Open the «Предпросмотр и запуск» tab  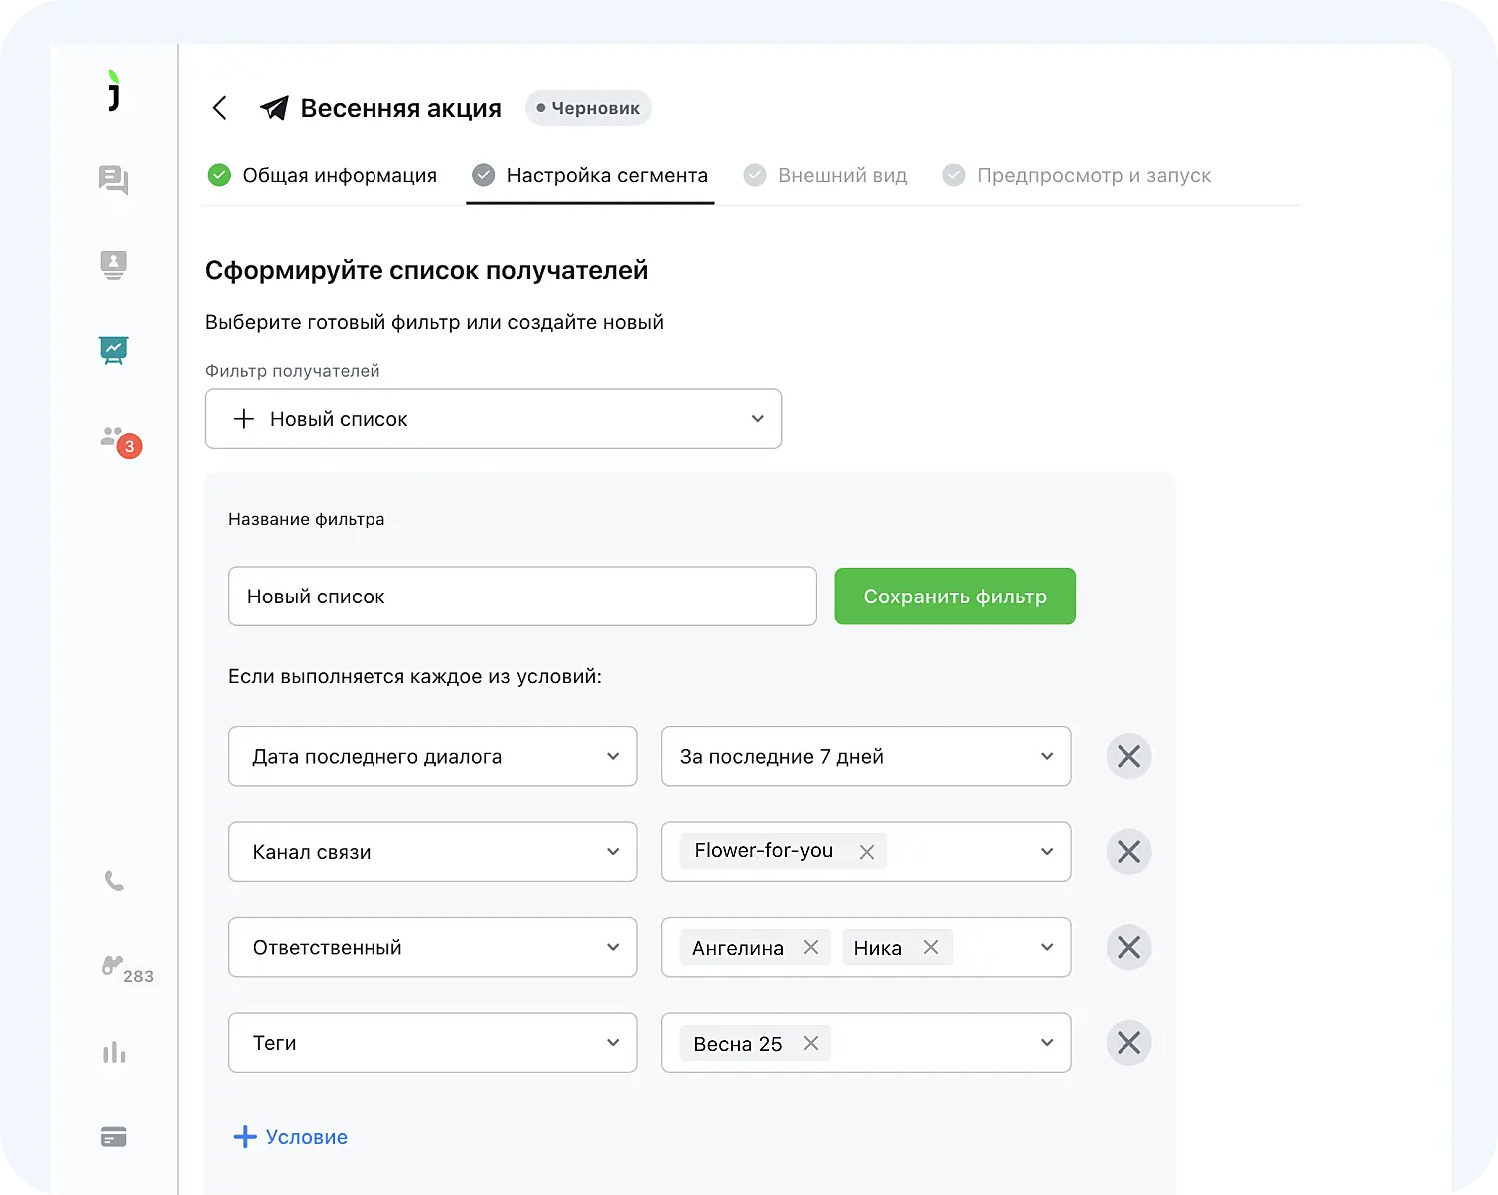(x=1094, y=175)
